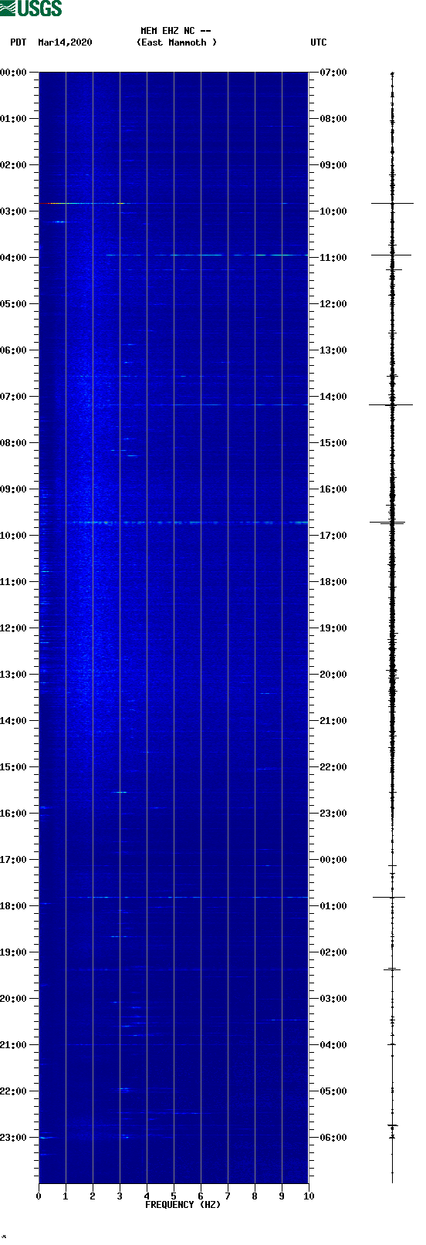Screen dimensions: 426x1245
Task: Click the seismogram spike near 01:00 UTC
Action: (x=389, y=897)
